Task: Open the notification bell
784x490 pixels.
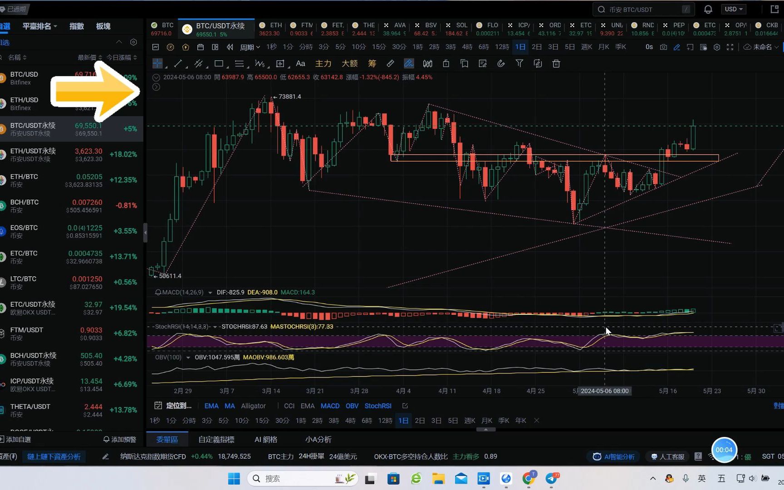Action: coord(708,9)
